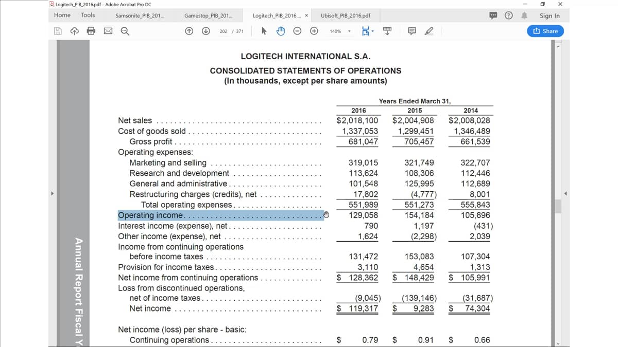Click 'LOGITECH INTERNATIONAL S.A.' title
618x347 pixels.
(x=306, y=57)
